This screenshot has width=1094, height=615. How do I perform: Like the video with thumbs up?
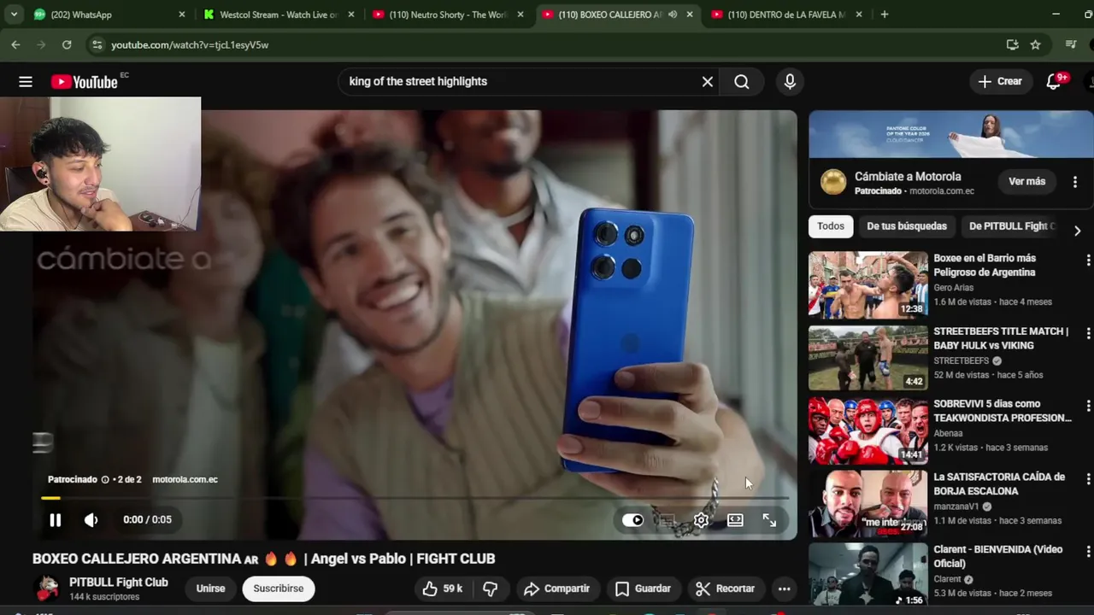(442, 589)
